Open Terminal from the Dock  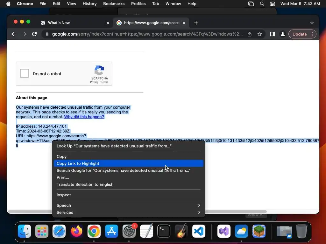pyautogui.click(x=164, y=231)
